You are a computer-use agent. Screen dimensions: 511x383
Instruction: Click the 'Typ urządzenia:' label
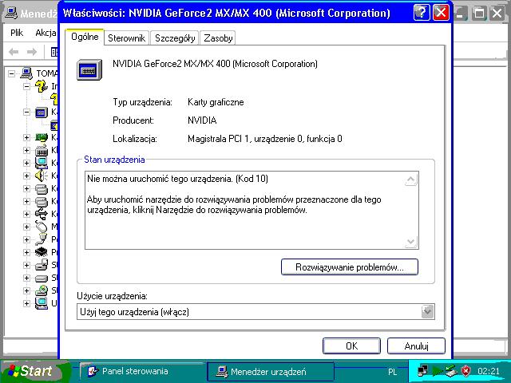coord(142,102)
